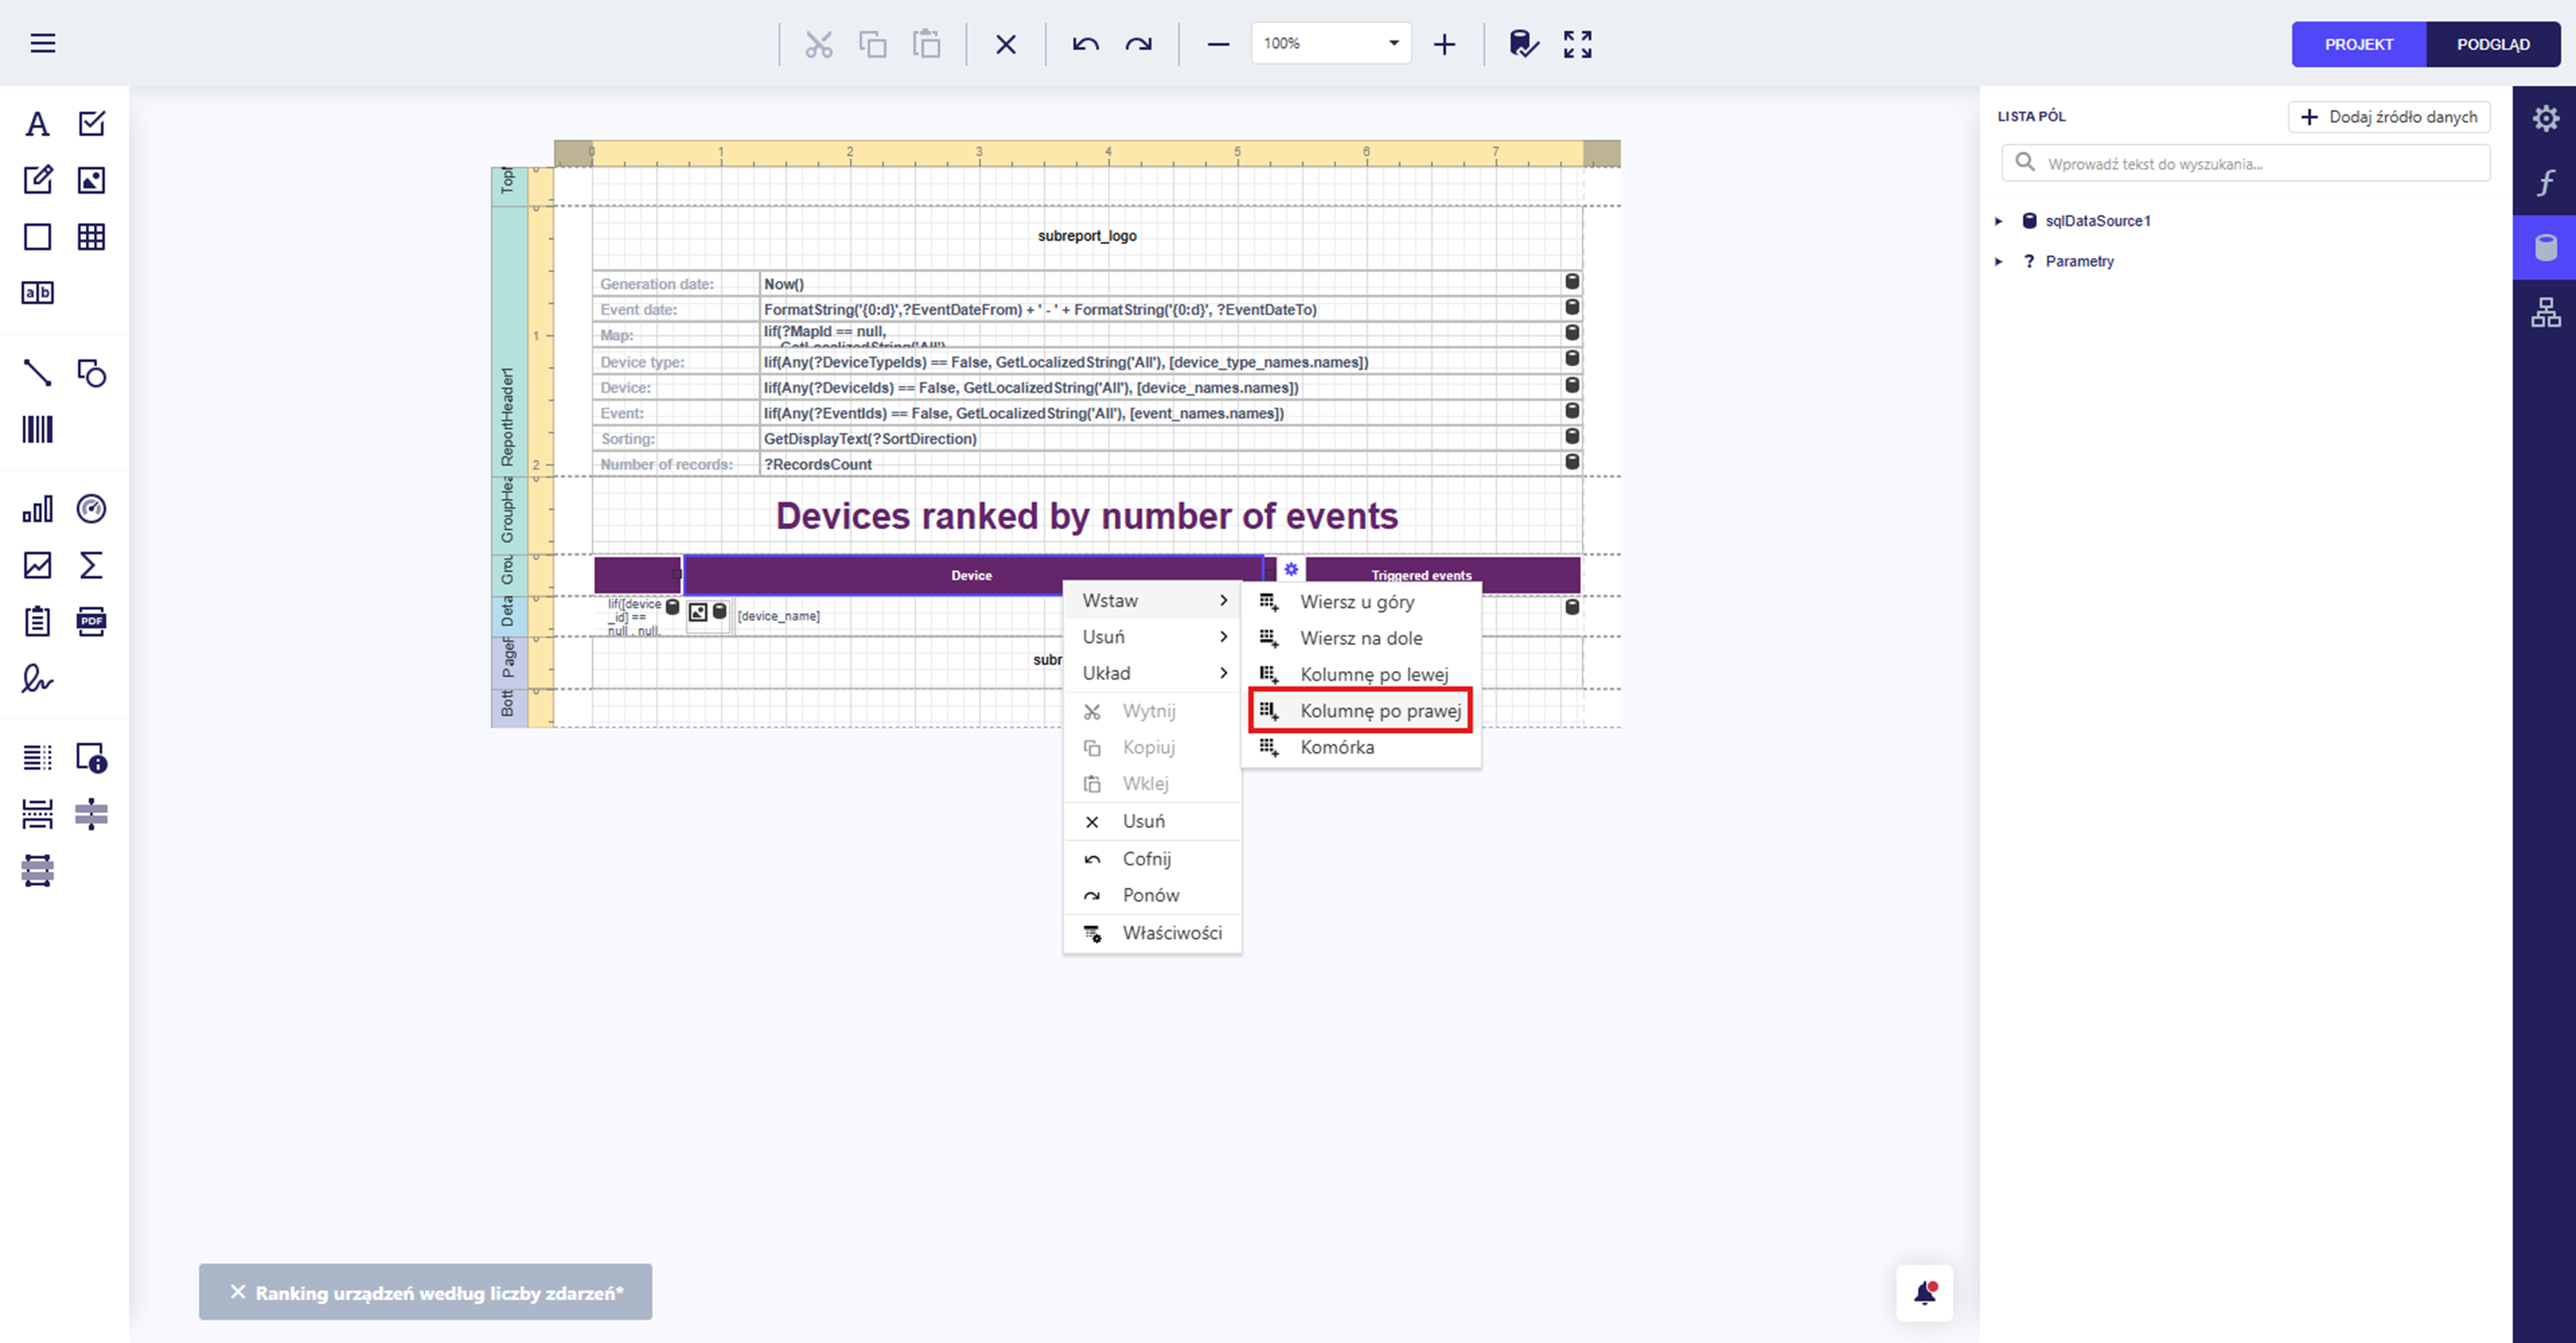Open the 100% zoom dropdown
The image size is (2576, 1343).
click(x=1393, y=44)
